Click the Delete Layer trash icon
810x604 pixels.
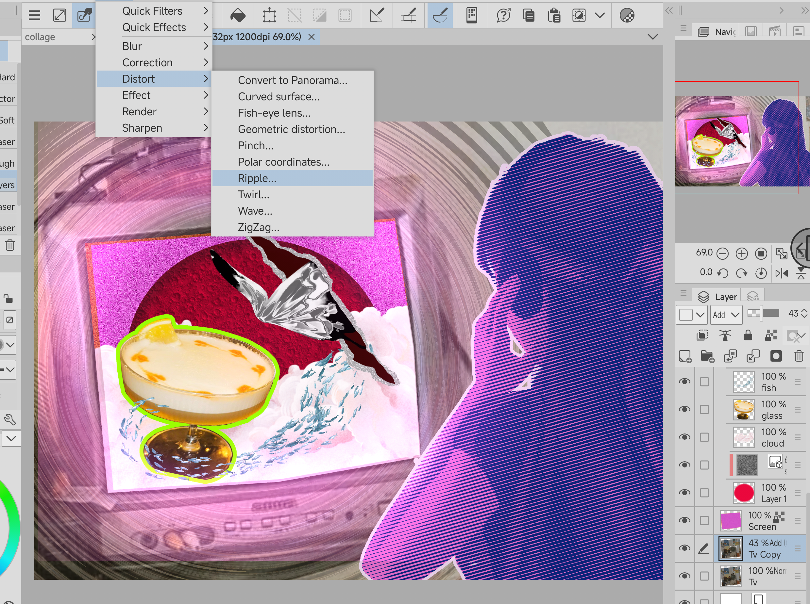click(799, 356)
